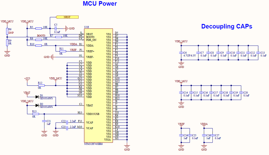Click the yellow STM32 component body

pyautogui.click(x=98, y=85)
